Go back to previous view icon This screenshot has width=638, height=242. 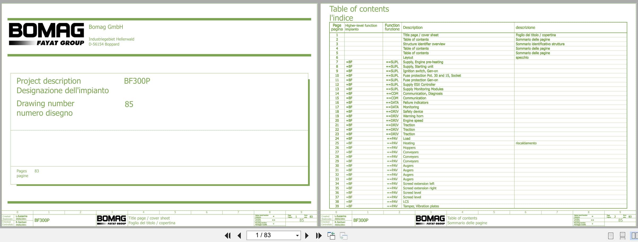pos(331,236)
